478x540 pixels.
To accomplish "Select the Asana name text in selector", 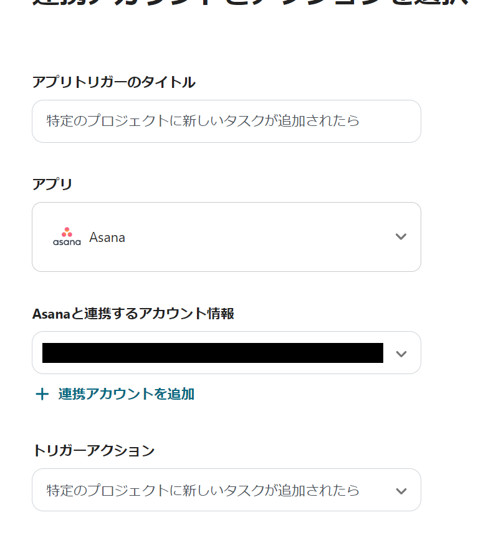I will point(107,238).
